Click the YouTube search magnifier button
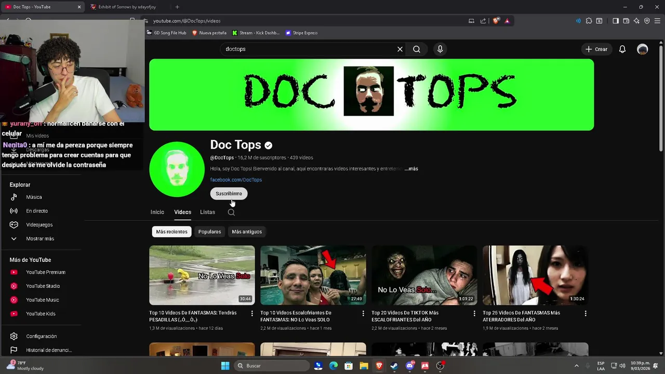This screenshot has width=665, height=374. coord(417,49)
